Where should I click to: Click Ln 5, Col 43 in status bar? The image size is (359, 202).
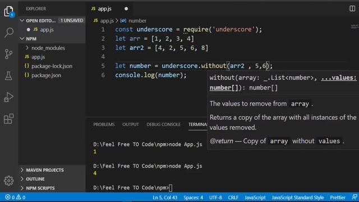[165, 197]
